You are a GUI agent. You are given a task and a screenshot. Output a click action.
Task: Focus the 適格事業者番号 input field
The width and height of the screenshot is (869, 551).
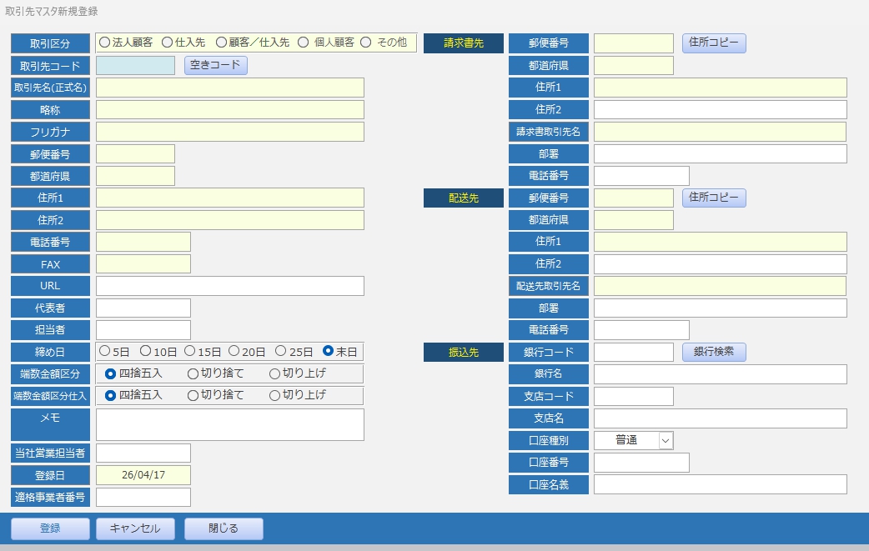143,498
